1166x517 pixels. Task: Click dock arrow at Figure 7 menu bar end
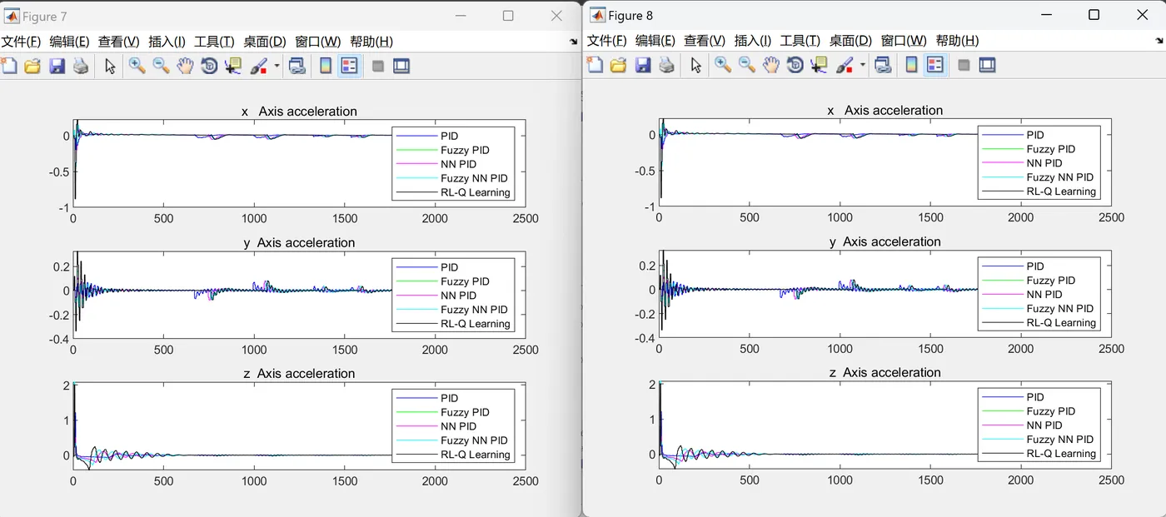coord(573,42)
